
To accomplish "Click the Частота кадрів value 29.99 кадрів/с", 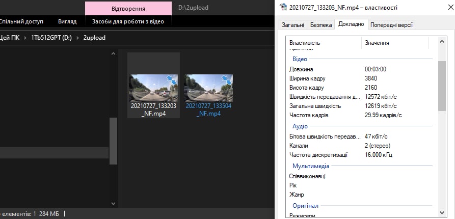I will point(383,116).
